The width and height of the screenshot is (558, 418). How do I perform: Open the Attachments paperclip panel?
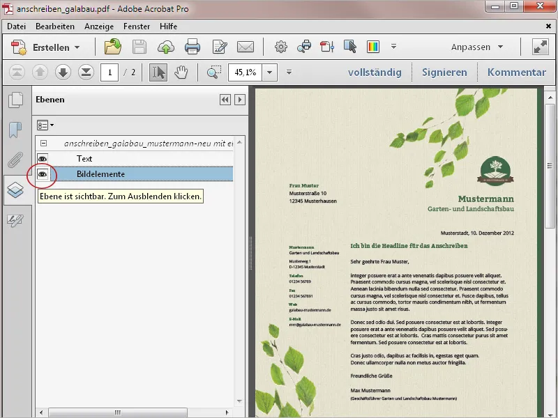click(x=15, y=160)
